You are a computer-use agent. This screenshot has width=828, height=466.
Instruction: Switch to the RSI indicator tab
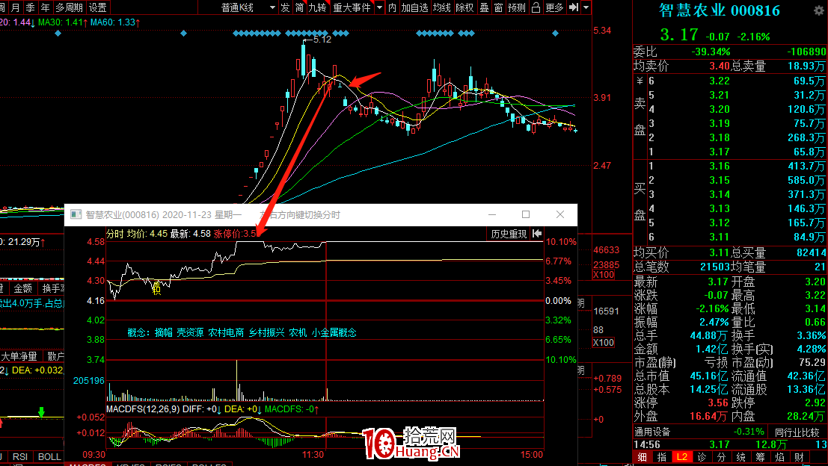20,456
